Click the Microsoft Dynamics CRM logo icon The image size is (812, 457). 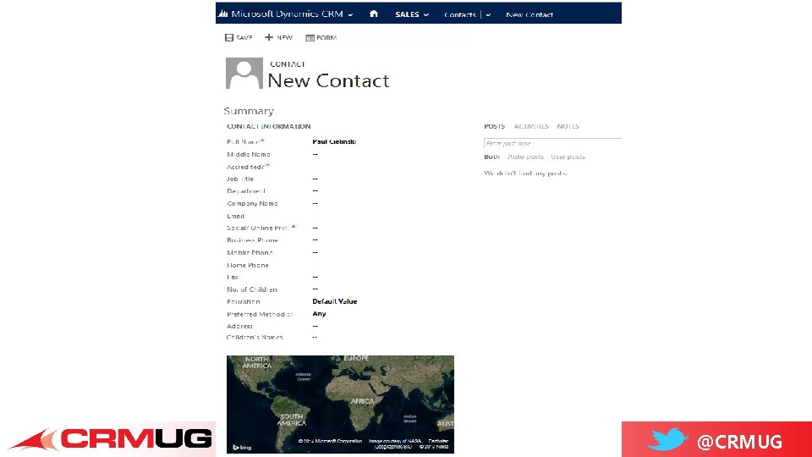[x=222, y=14]
